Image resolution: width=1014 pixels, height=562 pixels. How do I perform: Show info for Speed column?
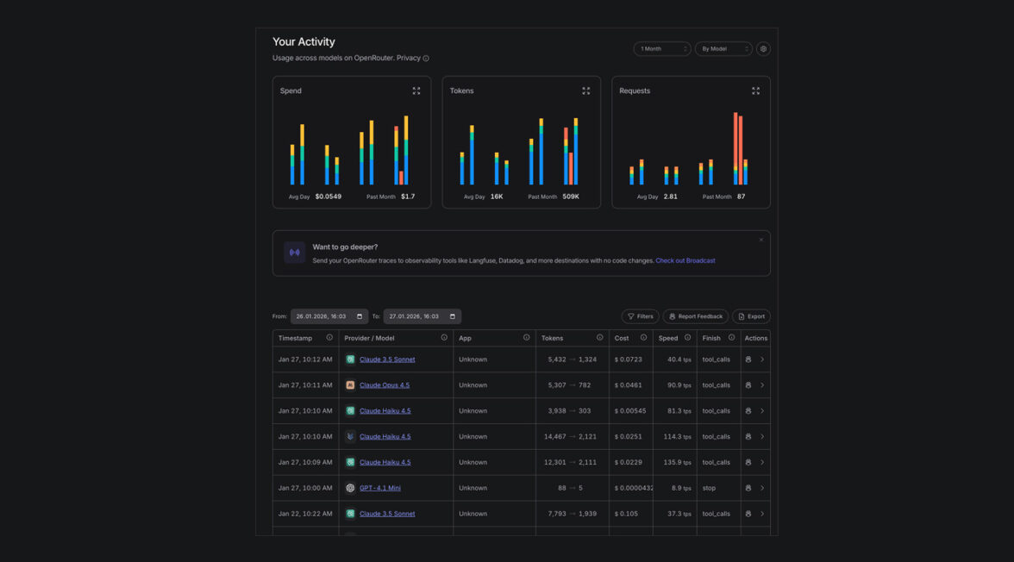click(x=687, y=338)
